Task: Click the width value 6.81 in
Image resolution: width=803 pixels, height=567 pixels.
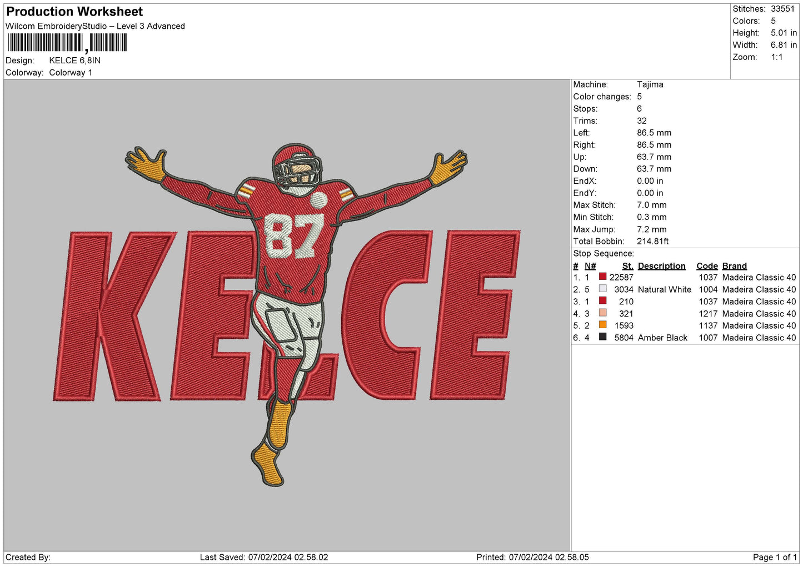Action: click(x=784, y=45)
